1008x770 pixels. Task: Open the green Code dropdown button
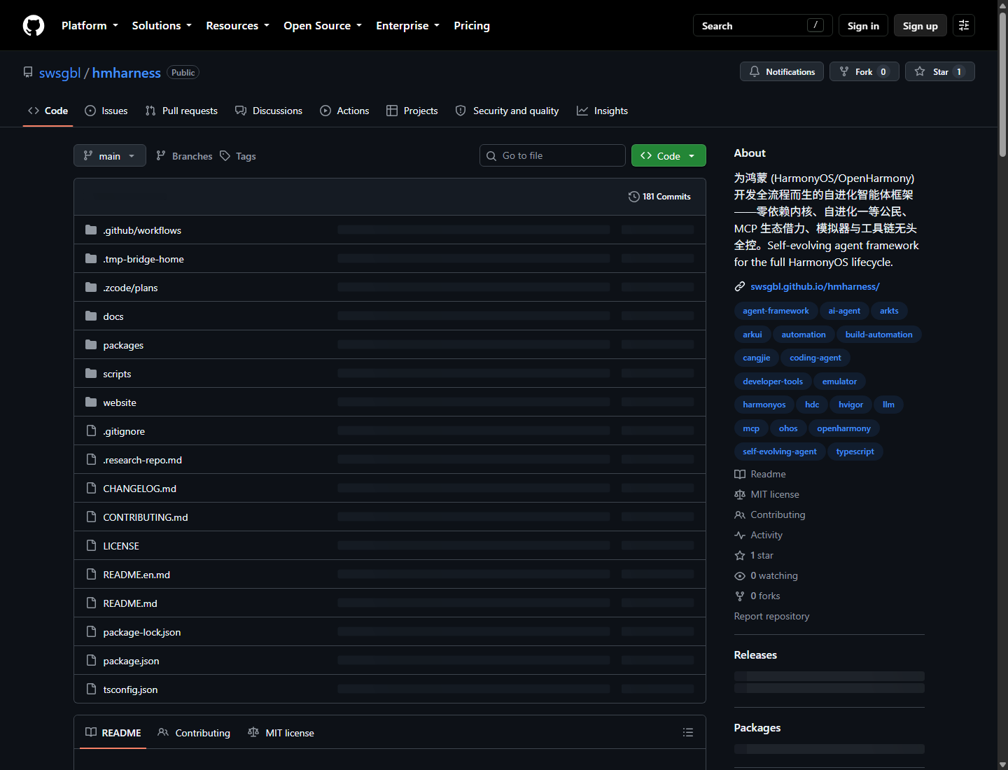click(x=668, y=155)
